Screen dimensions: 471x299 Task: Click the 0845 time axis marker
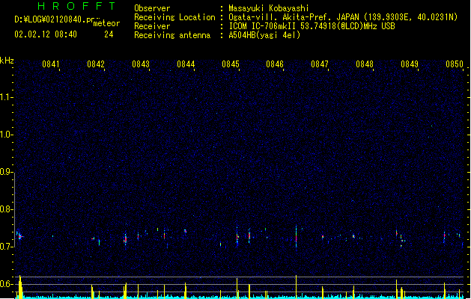click(x=231, y=64)
